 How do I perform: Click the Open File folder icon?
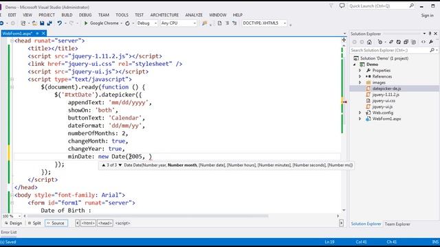pyautogui.click(x=34, y=23)
